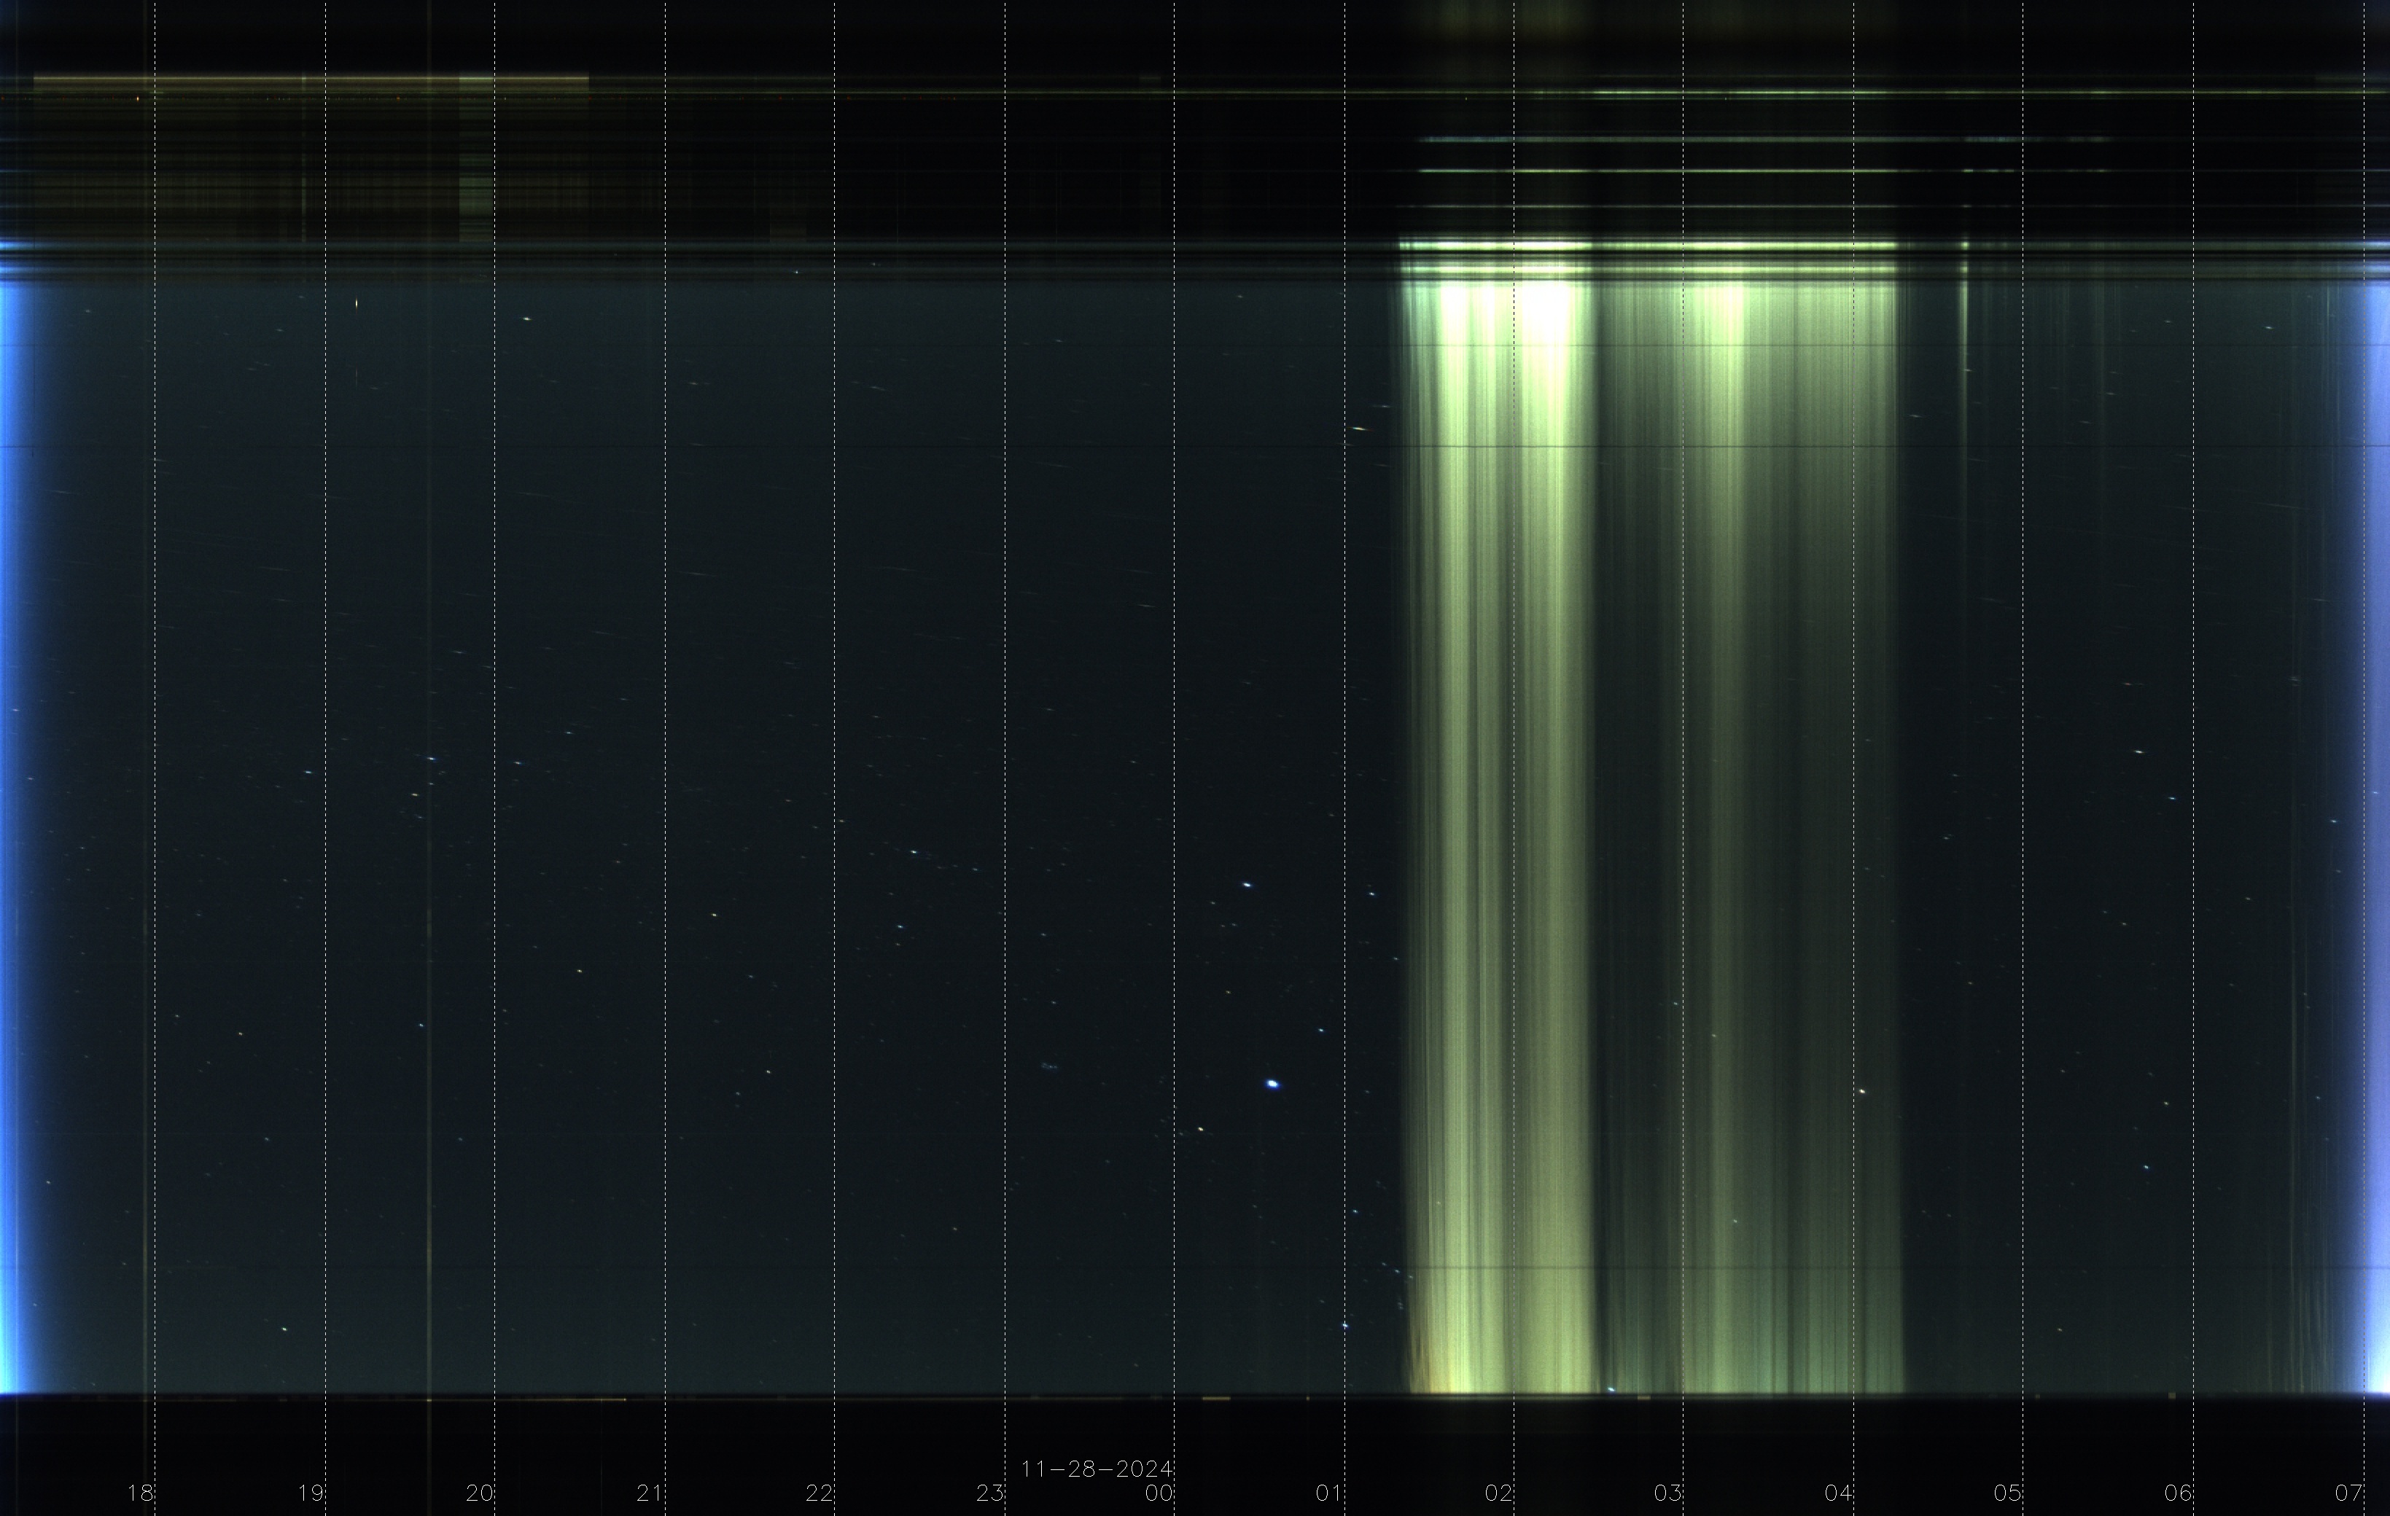This screenshot has height=1516, width=2390.
Task: Click the 04 hour label
Action: tap(1838, 1493)
